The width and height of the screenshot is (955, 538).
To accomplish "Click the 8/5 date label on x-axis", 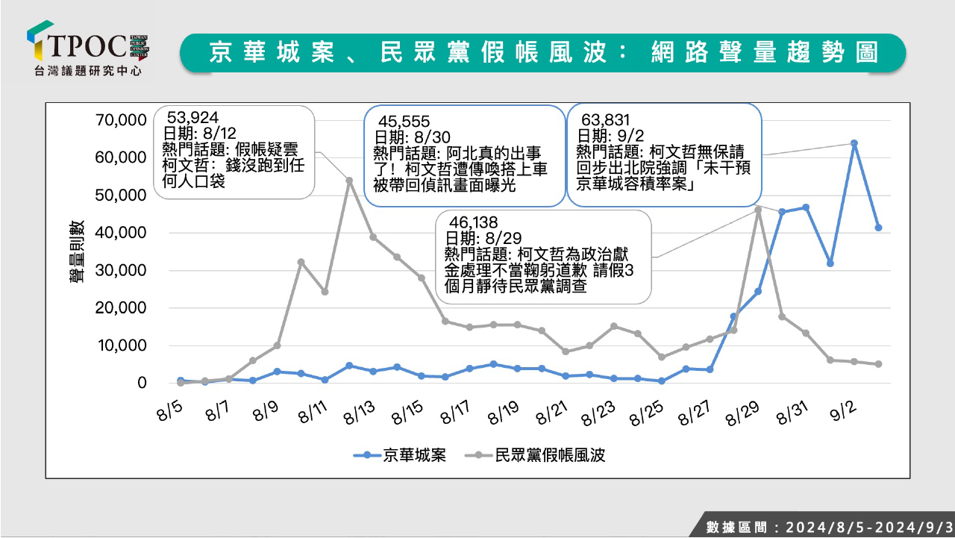I will pyautogui.click(x=166, y=412).
